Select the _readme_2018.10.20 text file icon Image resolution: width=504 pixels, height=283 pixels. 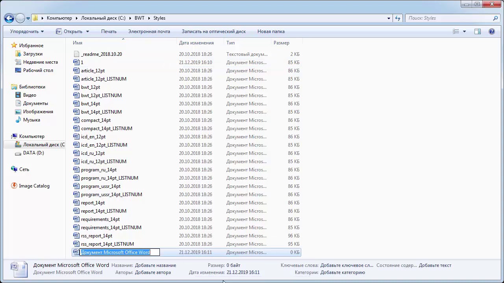point(76,54)
